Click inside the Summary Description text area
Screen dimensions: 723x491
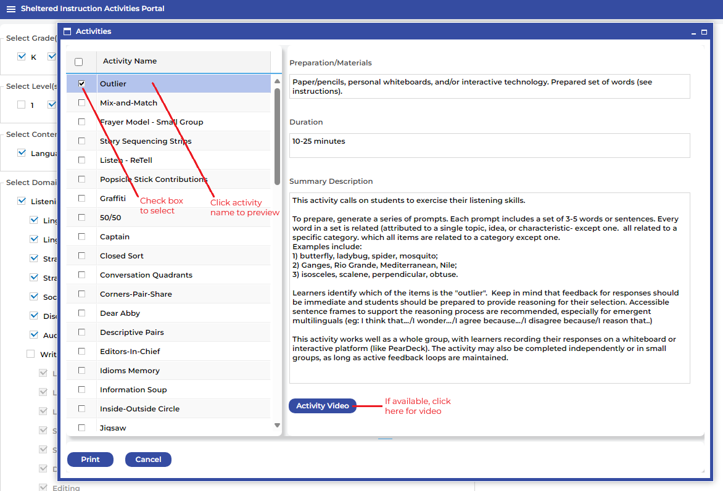pyautogui.click(x=490, y=288)
